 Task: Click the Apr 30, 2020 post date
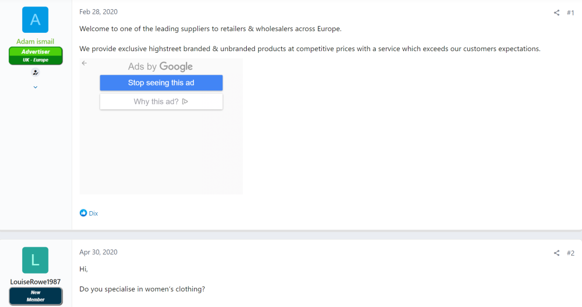[x=98, y=252]
